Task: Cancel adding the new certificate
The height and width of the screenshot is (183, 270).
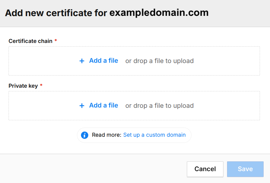Action: (205, 169)
